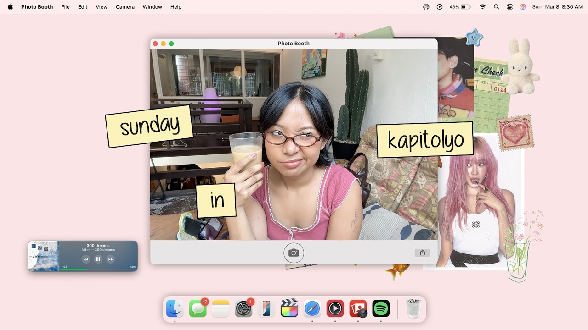This screenshot has height=330, width=588.
Task: Launch iPhone Mirroring from the dock
Action: pyautogui.click(x=266, y=308)
